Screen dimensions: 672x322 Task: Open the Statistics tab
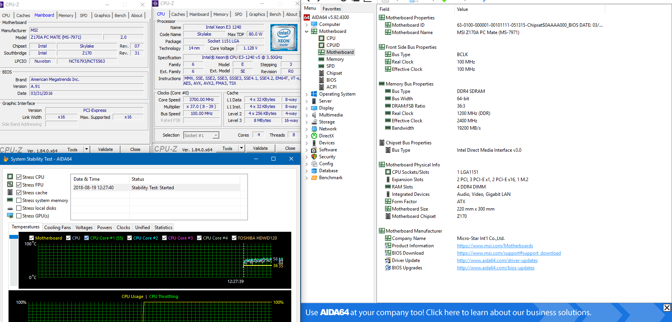(x=163, y=228)
